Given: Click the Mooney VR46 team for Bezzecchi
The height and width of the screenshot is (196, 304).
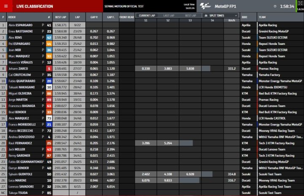Looking at the screenshot, I should (x=277, y=131).
